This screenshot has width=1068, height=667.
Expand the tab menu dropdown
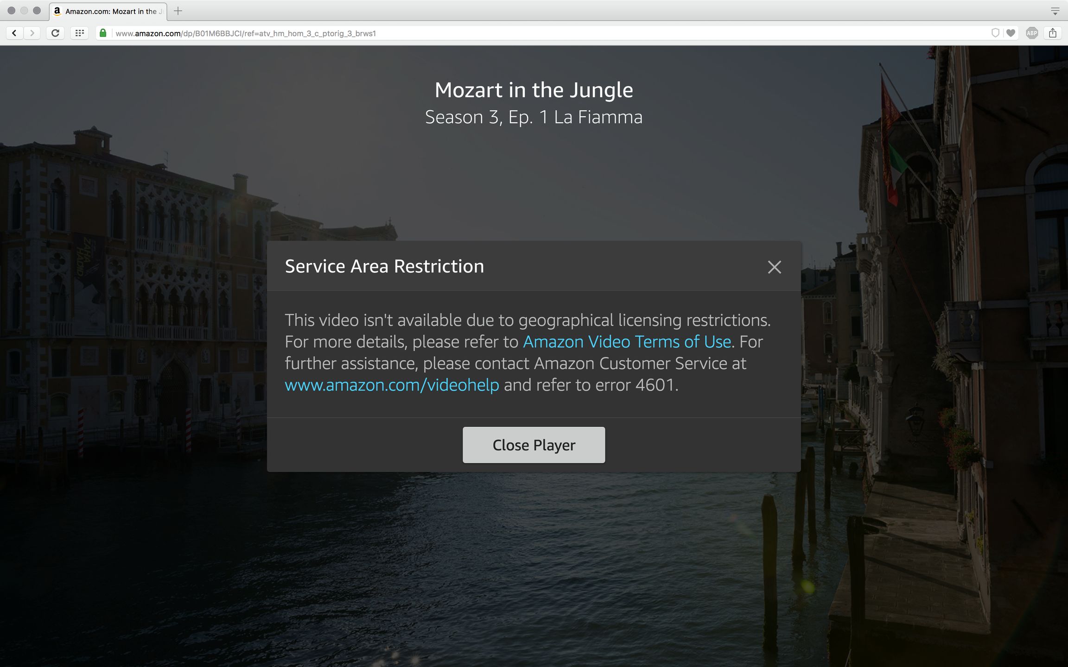pyautogui.click(x=1055, y=12)
